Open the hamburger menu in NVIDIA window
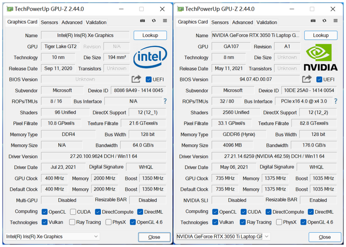Image resolution: width=346 pixels, height=247 pixels. pyautogui.click(x=335, y=21)
